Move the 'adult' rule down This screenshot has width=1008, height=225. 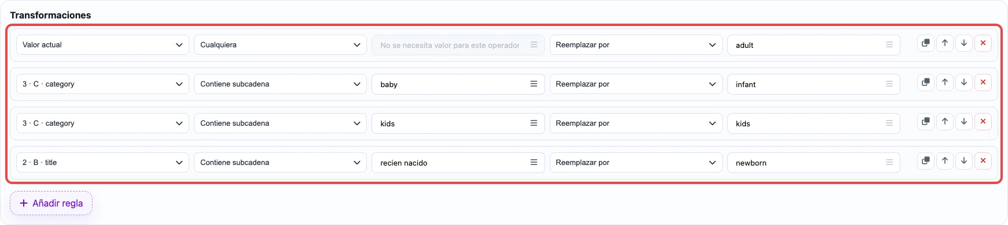tap(964, 43)
